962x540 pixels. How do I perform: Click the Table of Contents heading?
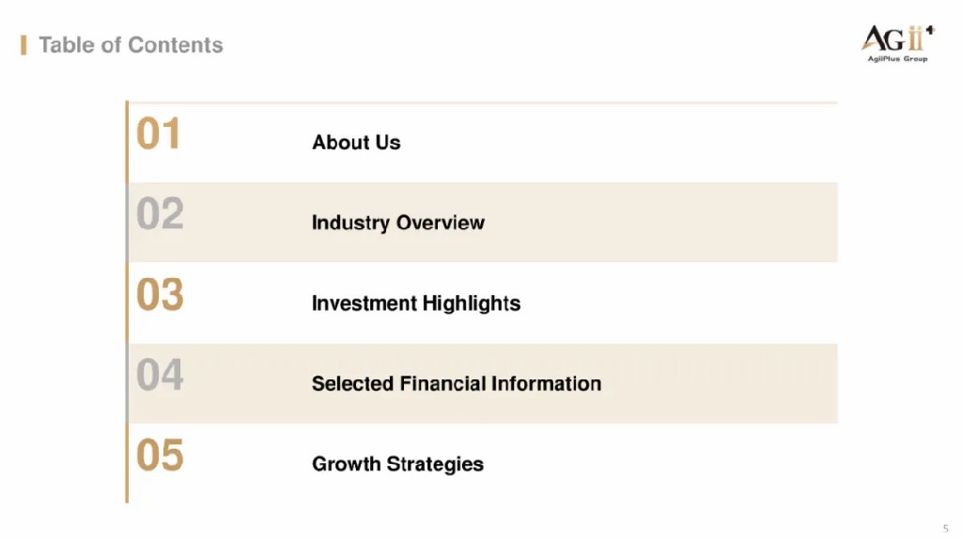131,45
